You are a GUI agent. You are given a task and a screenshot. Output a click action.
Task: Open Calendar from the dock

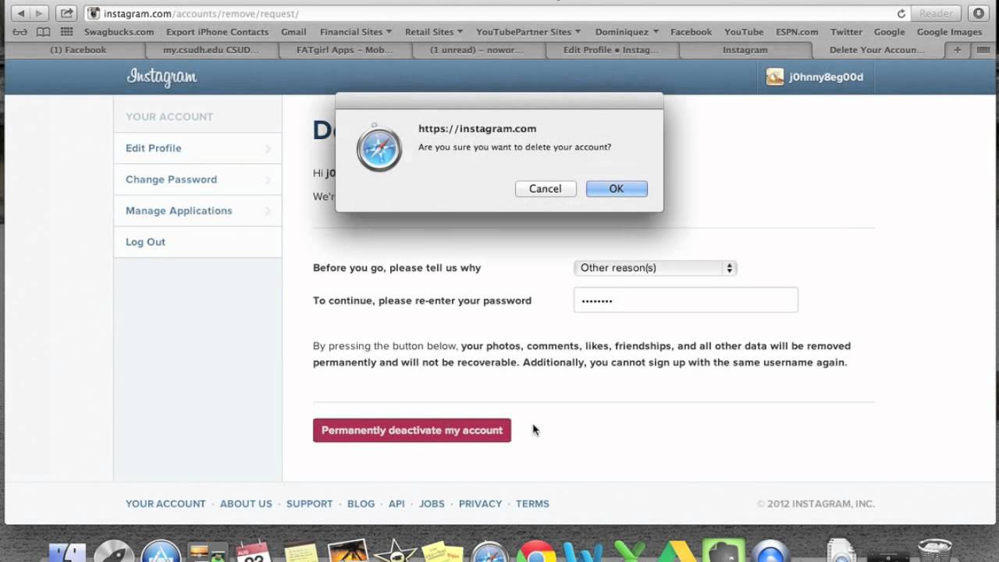254,552
